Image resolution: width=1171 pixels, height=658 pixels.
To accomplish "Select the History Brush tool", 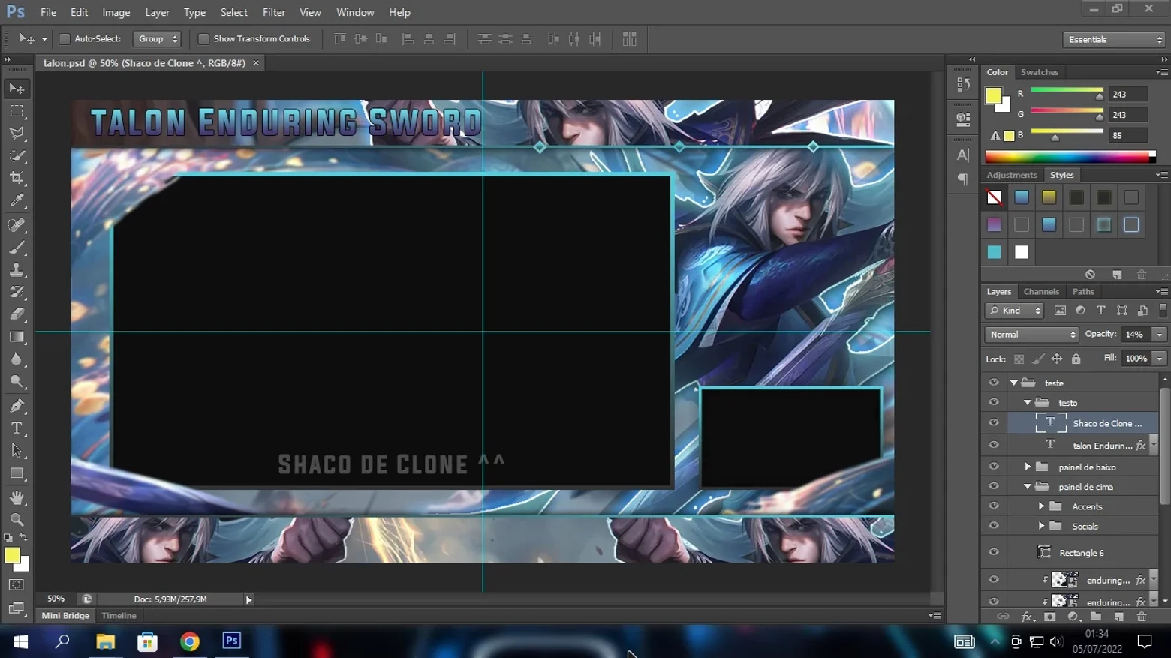I will pyautogui.click(x=17, y=292).
